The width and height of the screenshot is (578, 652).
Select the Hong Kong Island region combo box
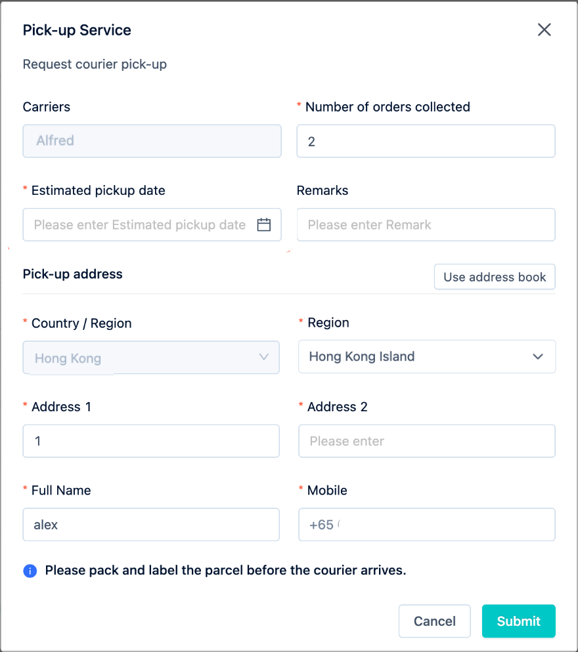427,357
